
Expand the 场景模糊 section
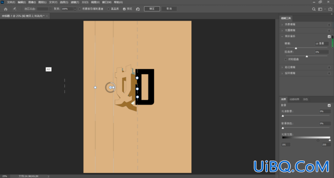pyautogui.click(x=282, y=25)
